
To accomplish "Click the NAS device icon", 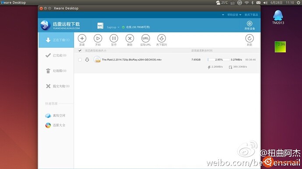I will pos(100,26).
